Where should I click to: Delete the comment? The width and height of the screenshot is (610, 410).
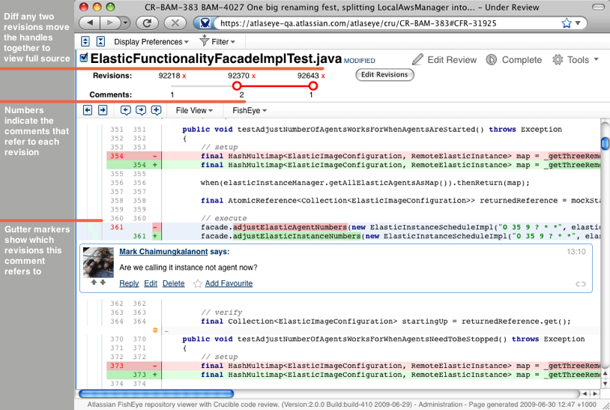click(174, 283)
